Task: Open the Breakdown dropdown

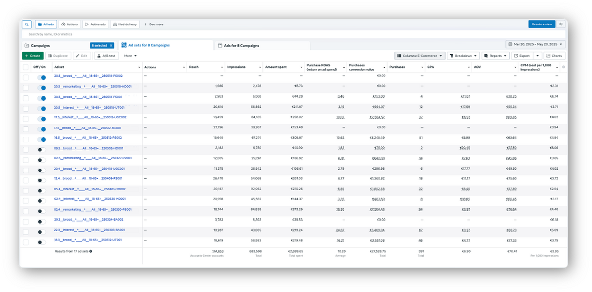Action: (x=463, y=56)
